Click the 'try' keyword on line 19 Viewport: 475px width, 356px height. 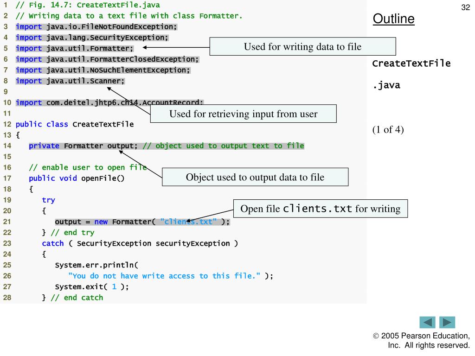[x=48, y=200]
